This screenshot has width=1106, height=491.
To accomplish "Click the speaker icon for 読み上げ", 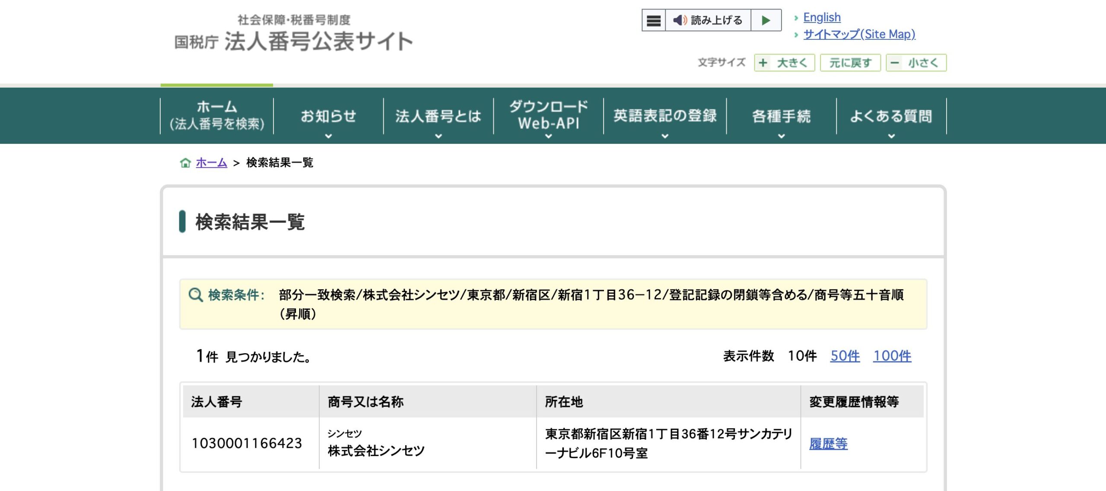I will [x=680, y=20].
